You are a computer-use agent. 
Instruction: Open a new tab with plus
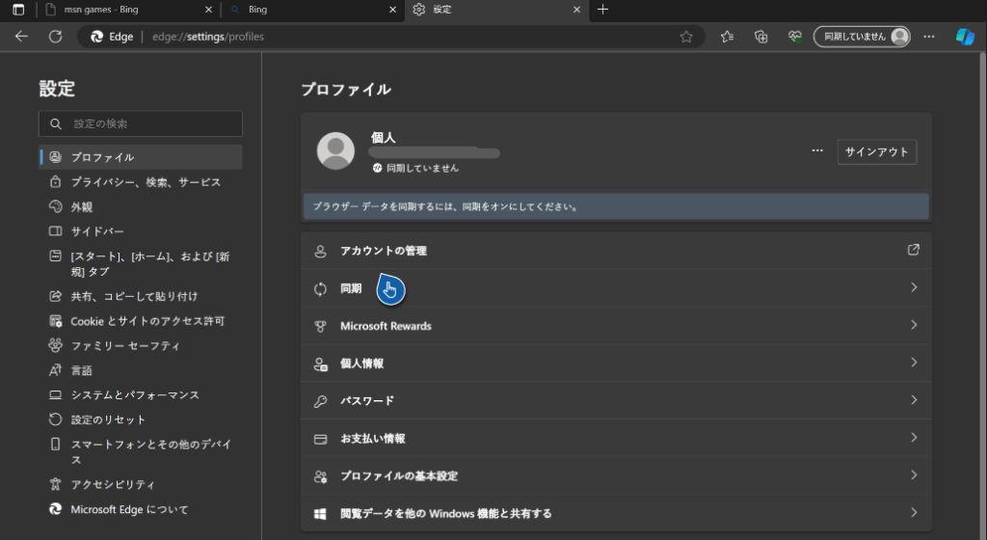pyautogui.click(x=602, y=10)
